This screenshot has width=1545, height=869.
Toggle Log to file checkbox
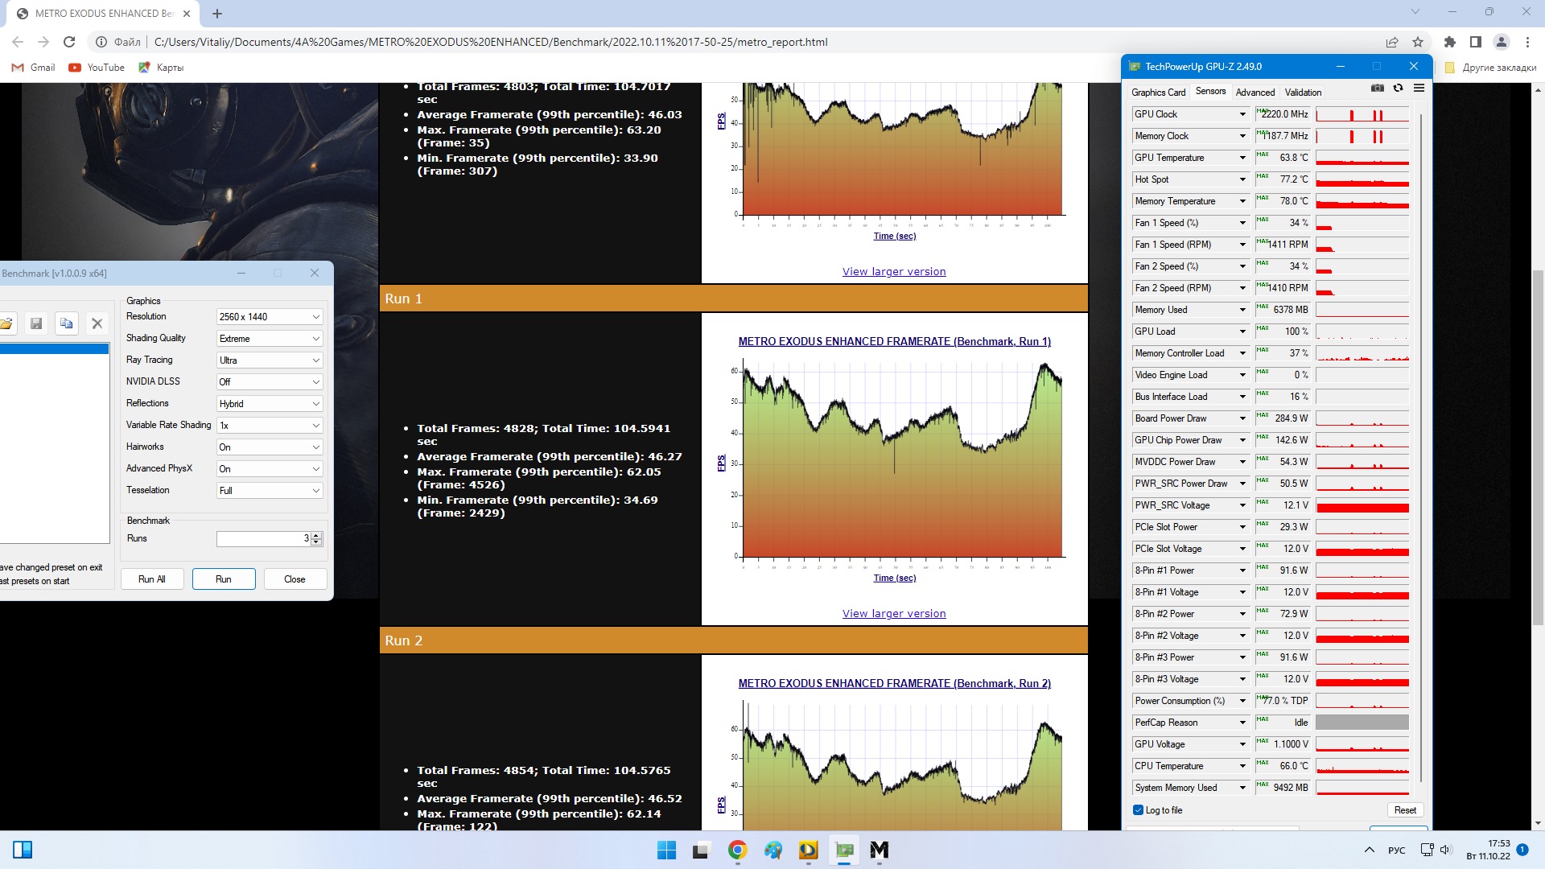pos(1138,810)
